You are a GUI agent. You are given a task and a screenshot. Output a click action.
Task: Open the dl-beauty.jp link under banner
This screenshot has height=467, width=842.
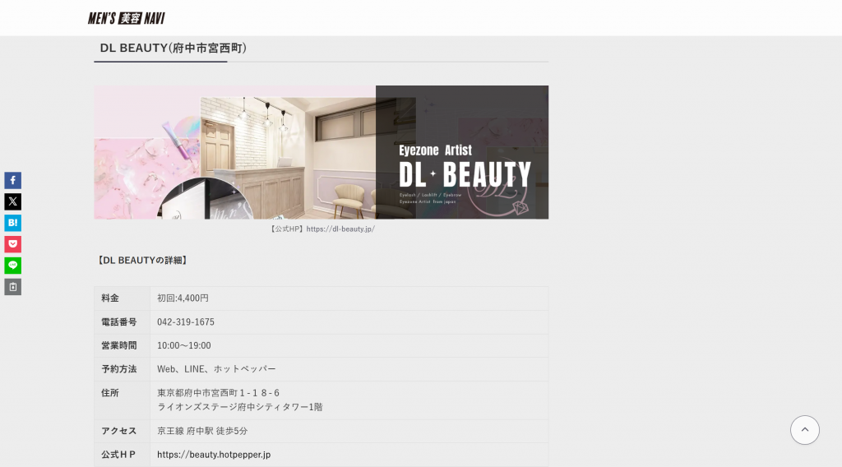[340, 229]
